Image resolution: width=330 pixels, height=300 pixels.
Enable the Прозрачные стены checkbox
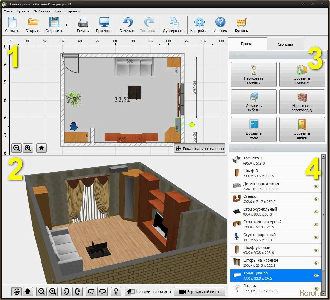133,292
